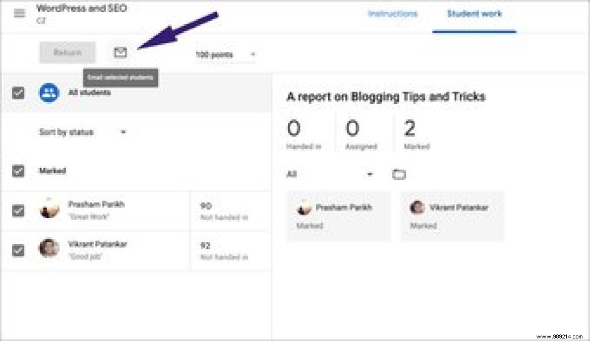Click Prasham Parikh's avatar in the student list

pyautogui.click(x=49, y=211)
